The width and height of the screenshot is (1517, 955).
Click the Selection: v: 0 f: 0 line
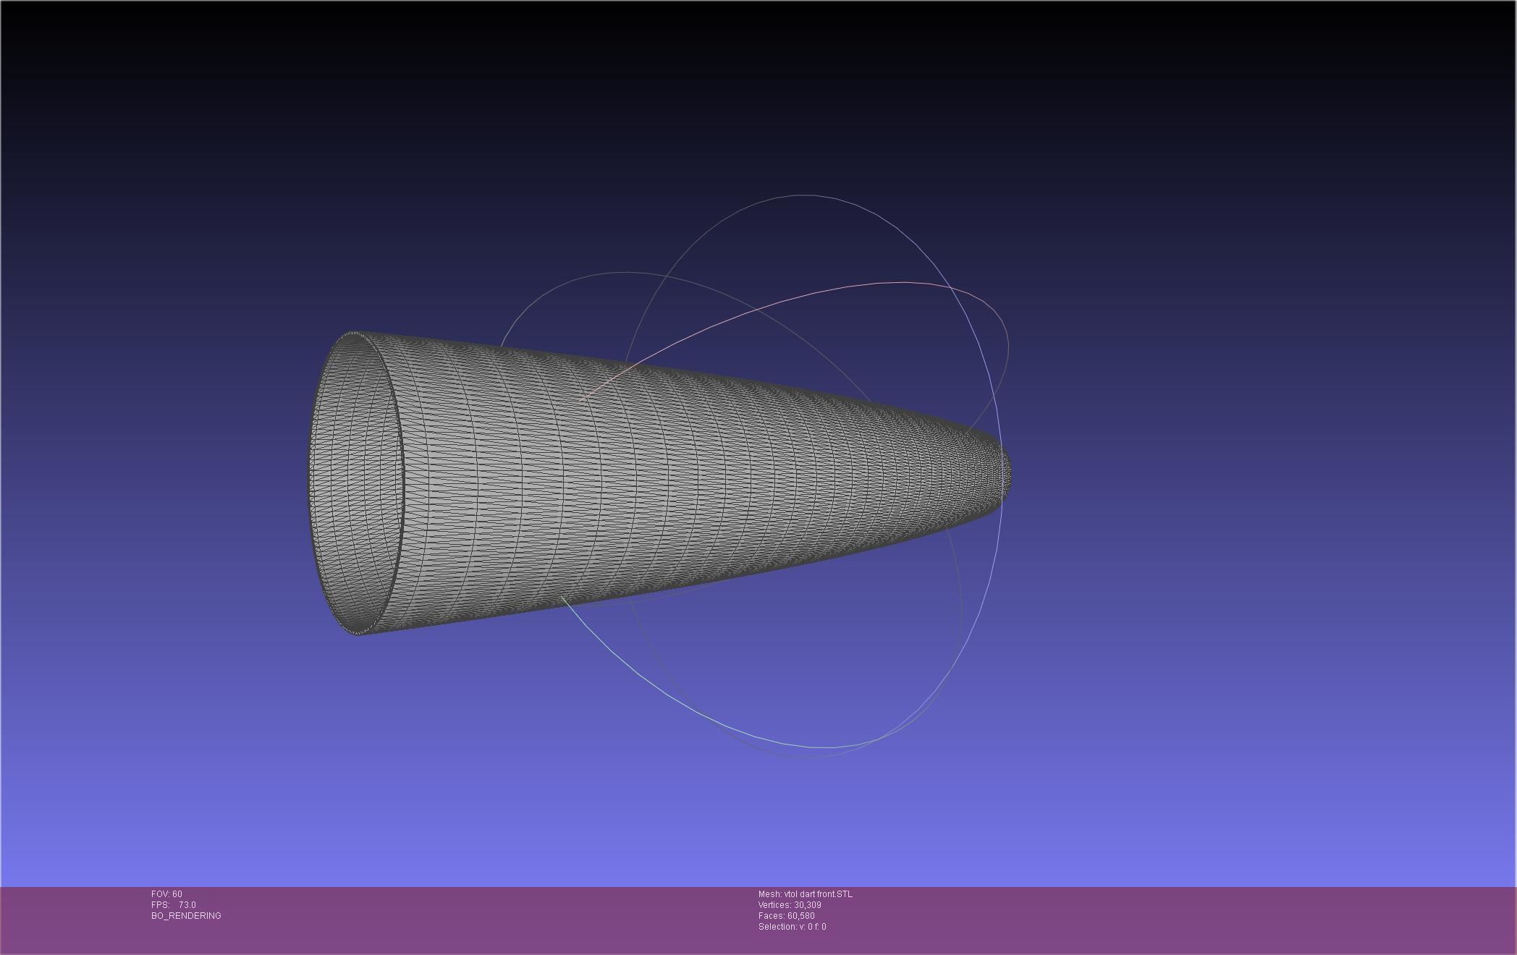pyautogui.click(x=793, y=927)
